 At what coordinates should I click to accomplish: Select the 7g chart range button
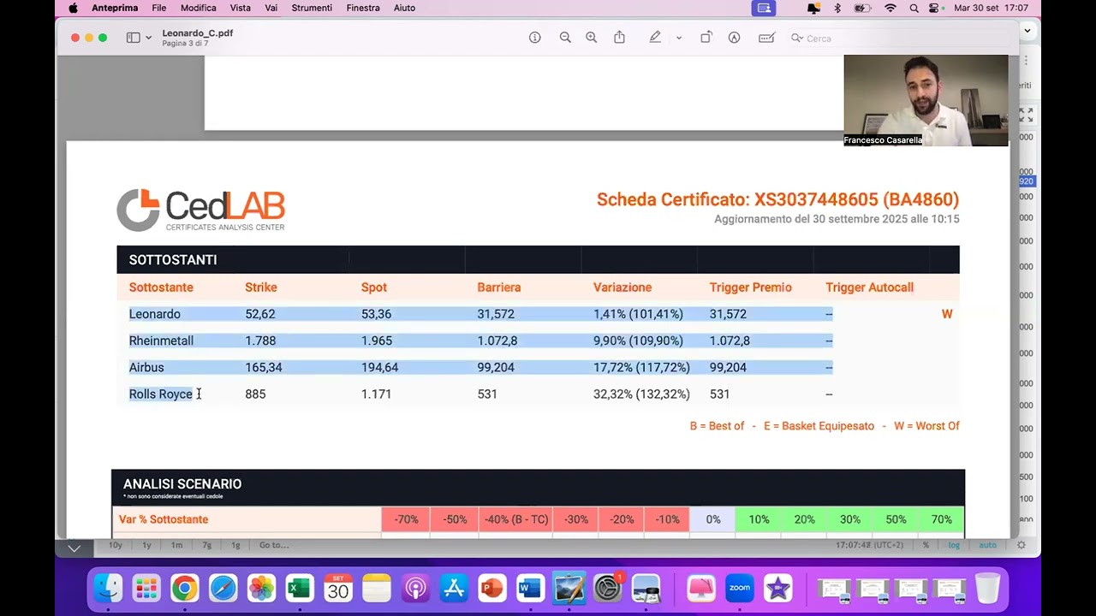pyautogui.click(x=206, y=545)
